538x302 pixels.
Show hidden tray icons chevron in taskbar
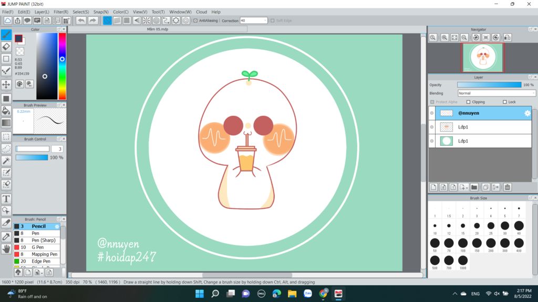(455, 294)
